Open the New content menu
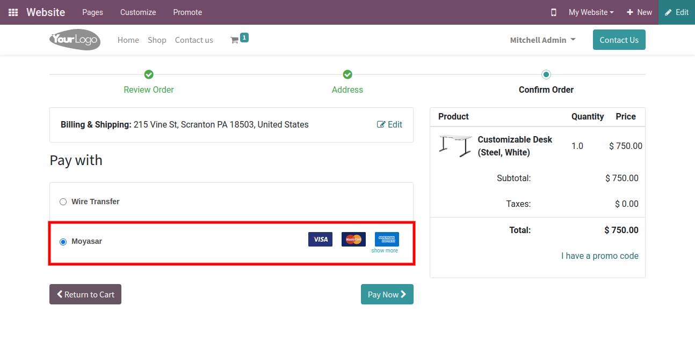Viewport: 695px width, 358px height. [639, 12]
